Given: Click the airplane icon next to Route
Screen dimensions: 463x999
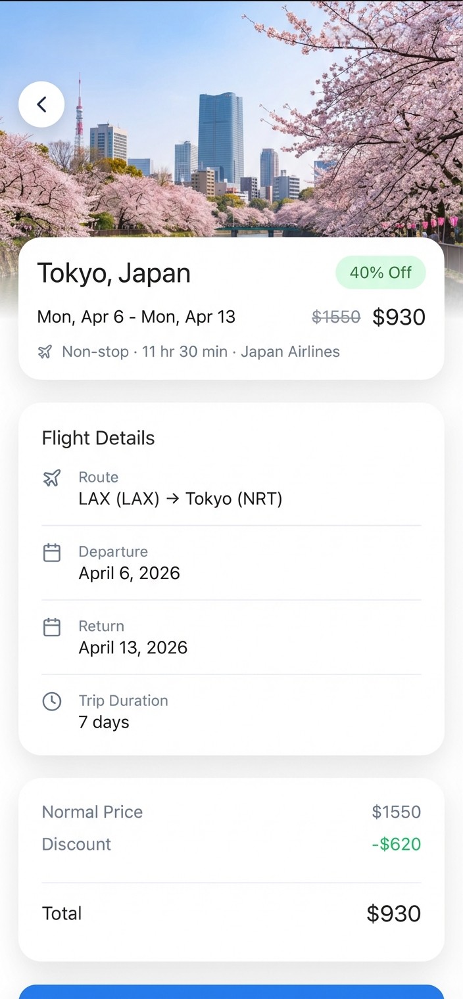Looking at the screenshot, I should 52,478.
